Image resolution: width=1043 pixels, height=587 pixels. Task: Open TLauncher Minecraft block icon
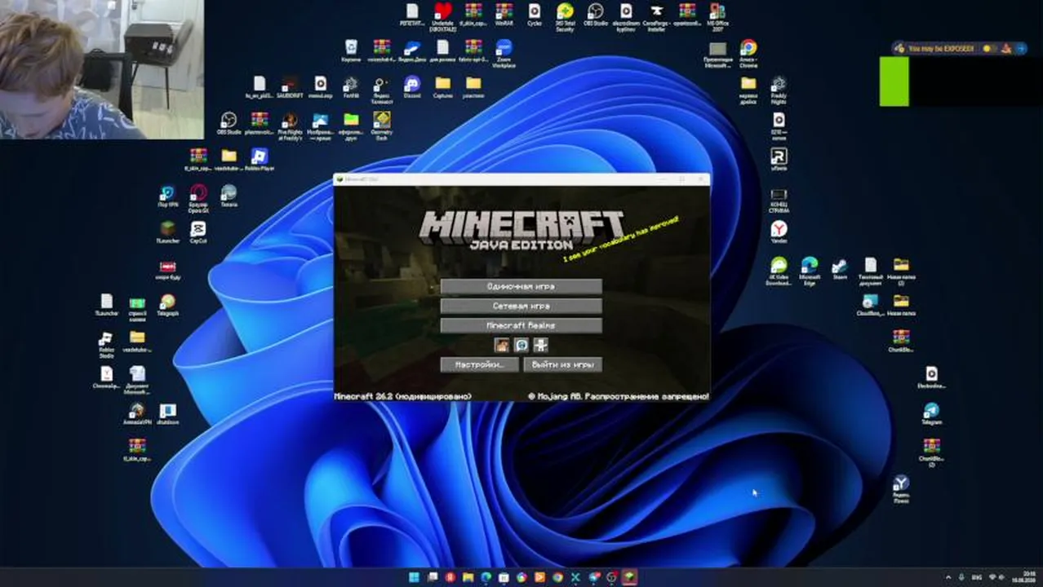167,232
